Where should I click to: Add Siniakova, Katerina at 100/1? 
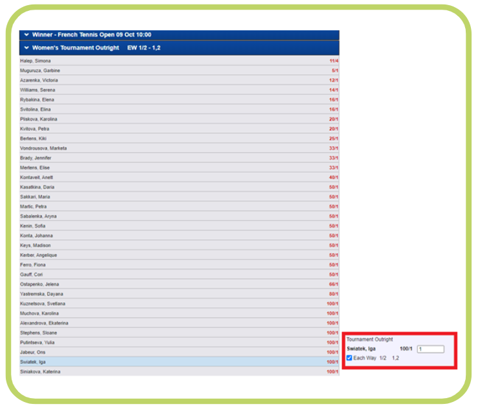tap(332, 372)
